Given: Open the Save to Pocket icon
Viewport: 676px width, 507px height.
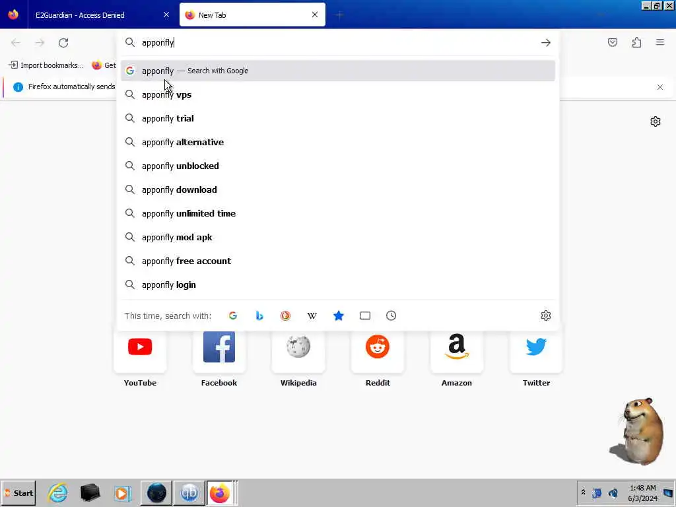Looking at the screenshot, I should pyautogui.click(x=613, y=42).
